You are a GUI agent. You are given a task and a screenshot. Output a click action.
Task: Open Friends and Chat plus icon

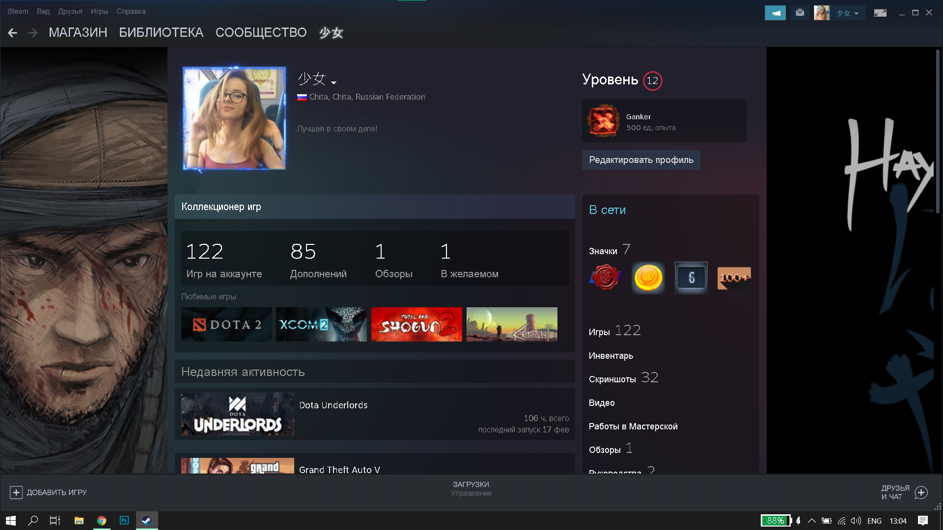coord(921,492)
